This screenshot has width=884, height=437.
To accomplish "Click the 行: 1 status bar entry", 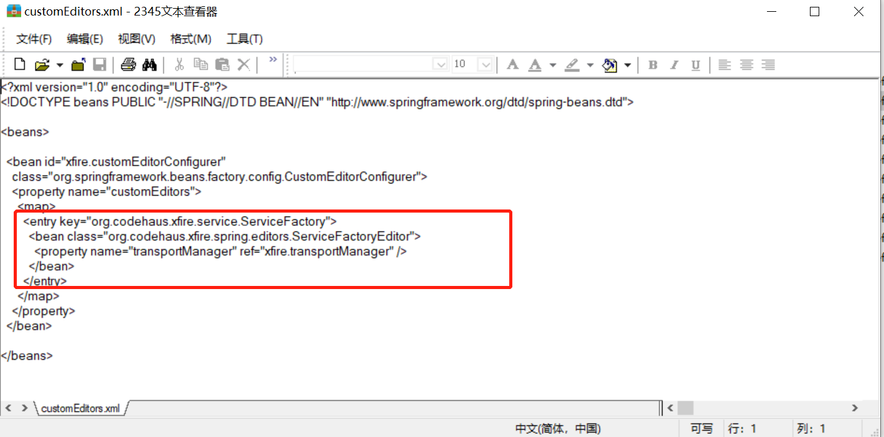I will pyautogui.click(x=742, y=428).
